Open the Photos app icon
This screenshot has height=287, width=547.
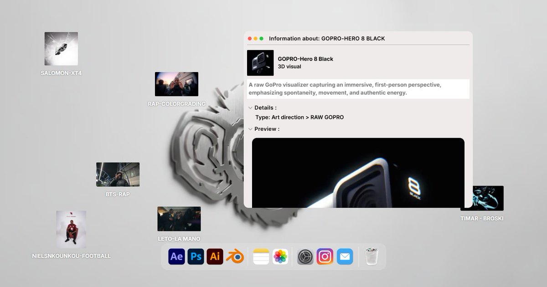(281, 256)
